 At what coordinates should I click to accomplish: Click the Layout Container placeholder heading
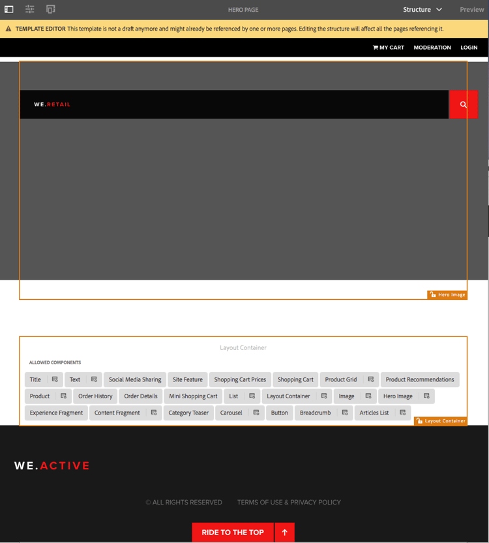pos(243,347)
